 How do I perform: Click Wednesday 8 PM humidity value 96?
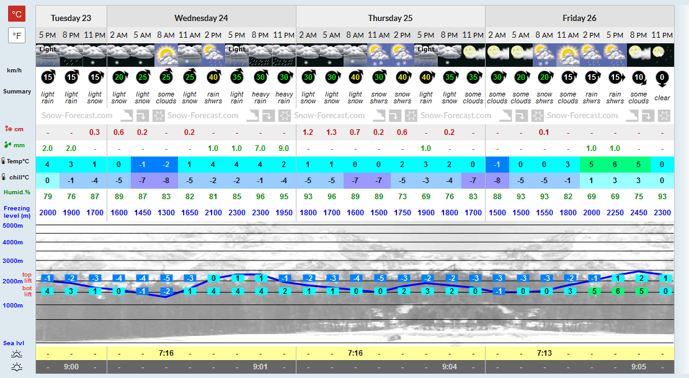(260, 197)
